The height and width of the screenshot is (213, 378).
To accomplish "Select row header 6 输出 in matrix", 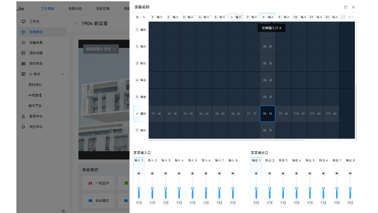I will [x=141, y=114].
